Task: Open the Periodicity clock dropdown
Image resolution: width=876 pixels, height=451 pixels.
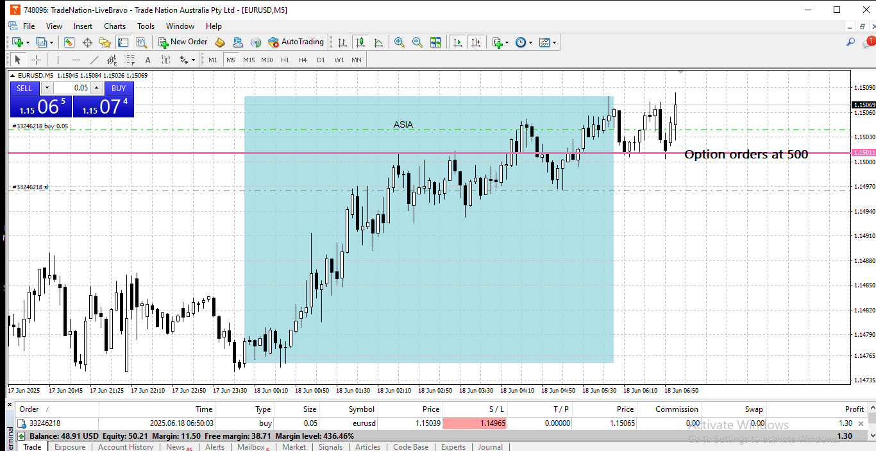Action: tap(523, 42)
